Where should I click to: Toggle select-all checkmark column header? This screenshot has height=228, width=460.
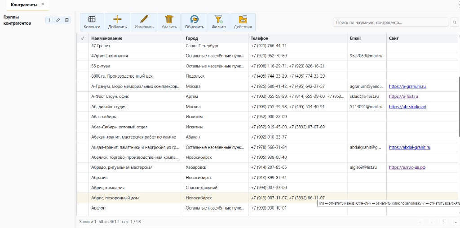pyautogui.click(x=83, y=39)
